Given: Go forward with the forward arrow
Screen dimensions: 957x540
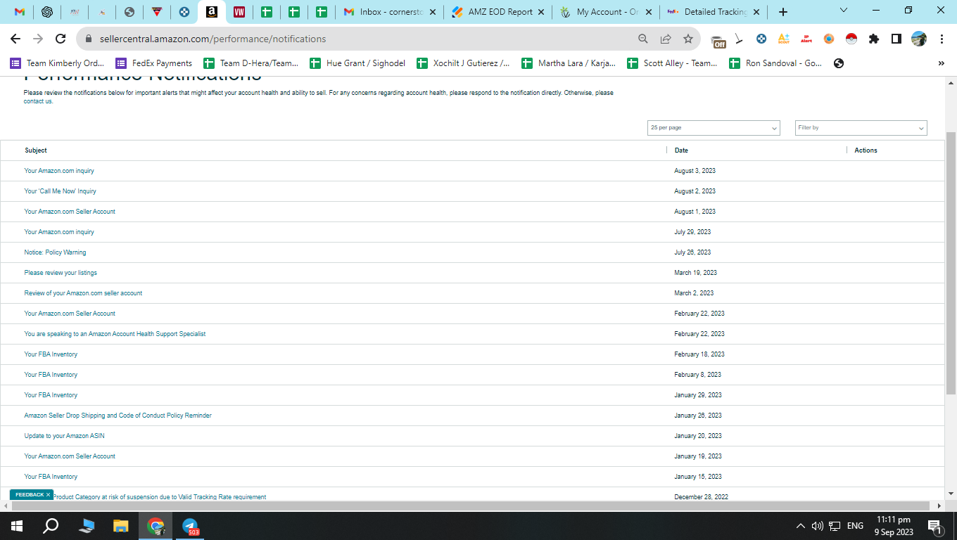Looking at the screenshot, I should point(38,39).
